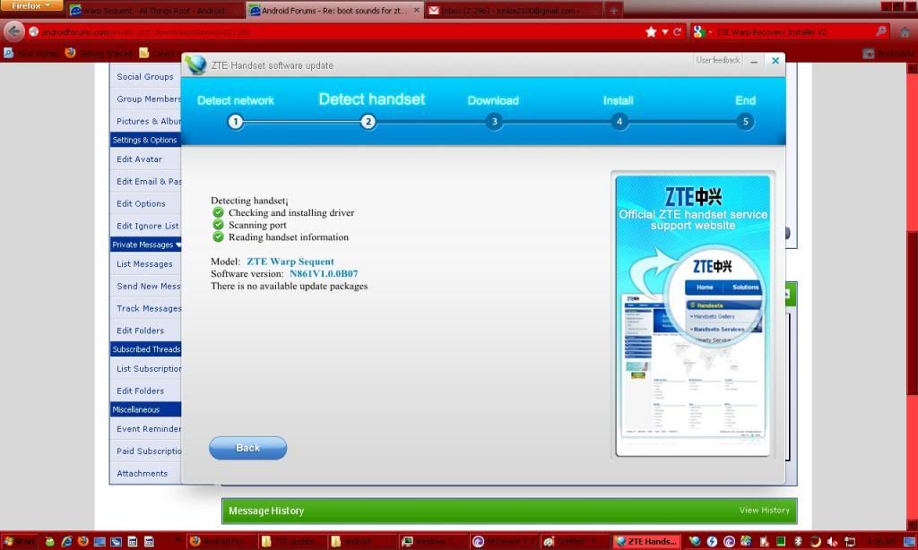Viewport: 918px width, 550px height.
Task: Click View History in Message History bar
Action: point(764,511)
